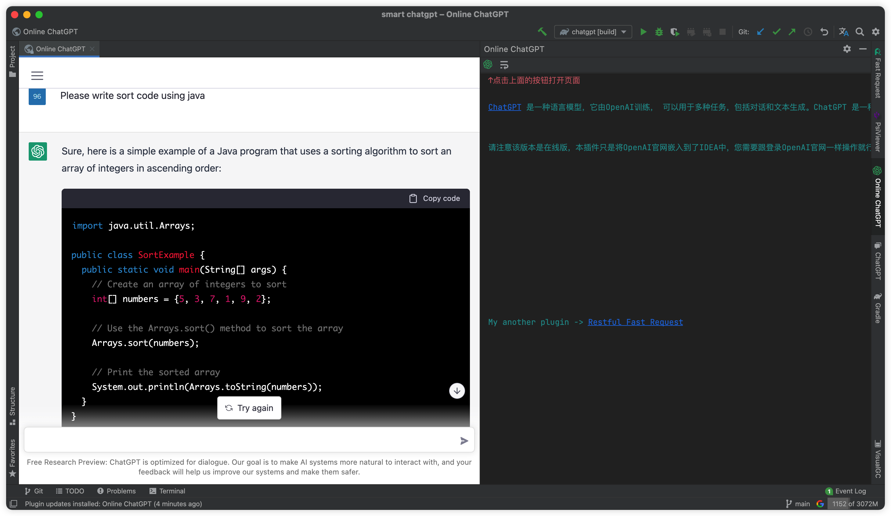Click the send message arrow icon
Image resolution: width=891 pixels, height=516 pixels.
pyautogui.click(x=464, y=441)
